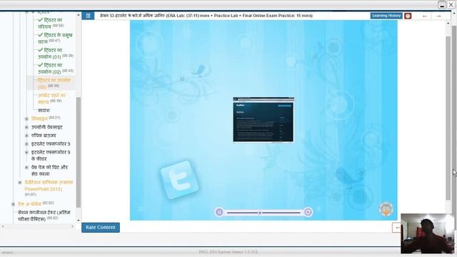Toggle the table-of-contents sidebar icon

coord(88,16)
